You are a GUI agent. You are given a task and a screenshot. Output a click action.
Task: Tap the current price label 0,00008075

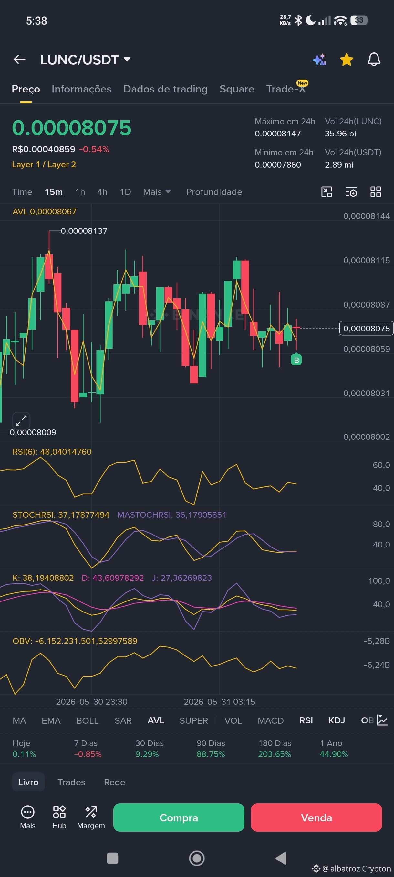click(367, 329)
